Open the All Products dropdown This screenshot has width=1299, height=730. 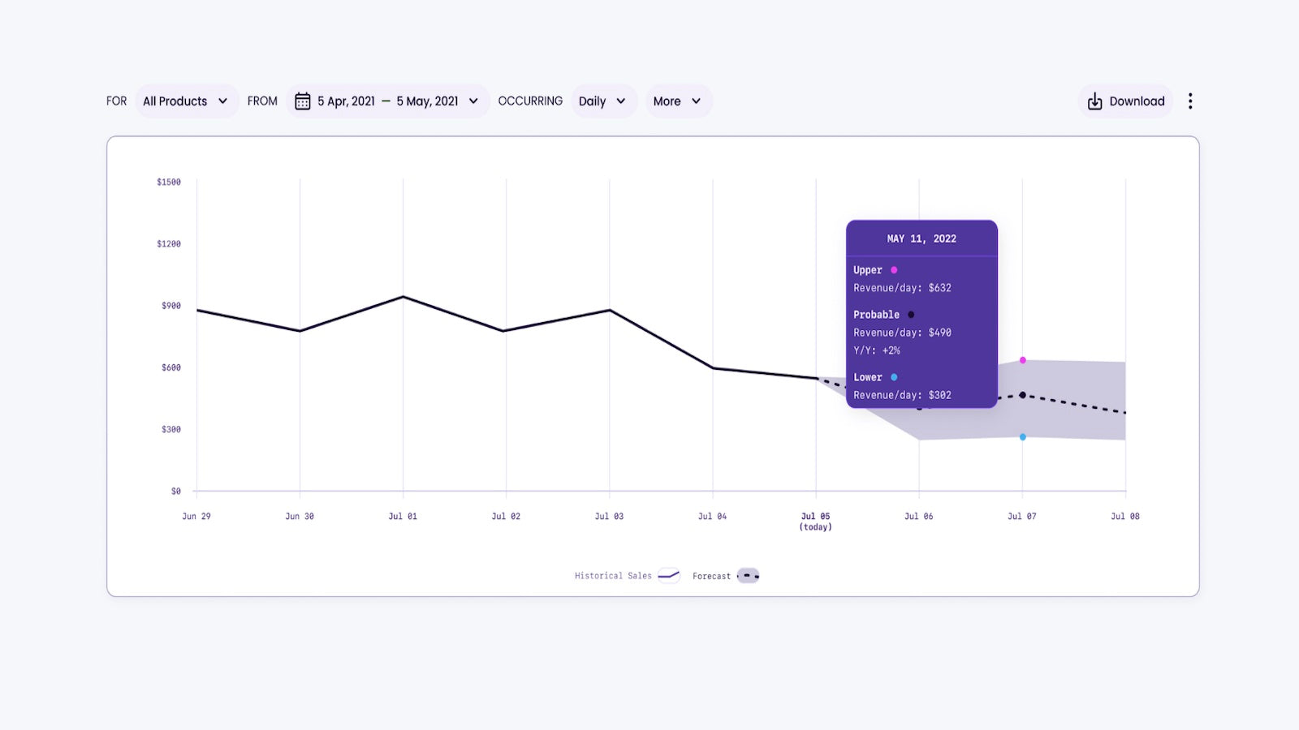(186, 101)
